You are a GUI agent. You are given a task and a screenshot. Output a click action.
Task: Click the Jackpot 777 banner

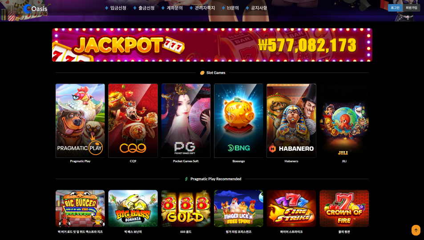click(212, 45)
